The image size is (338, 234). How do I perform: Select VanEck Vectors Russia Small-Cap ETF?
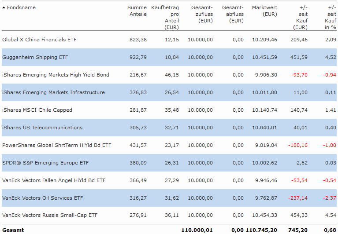click(50, 216)
